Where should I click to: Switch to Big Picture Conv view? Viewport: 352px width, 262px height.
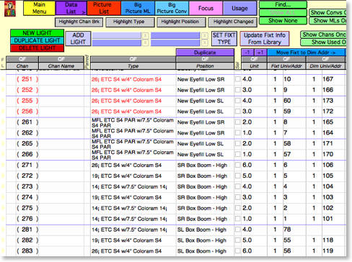tap(172, 8)
